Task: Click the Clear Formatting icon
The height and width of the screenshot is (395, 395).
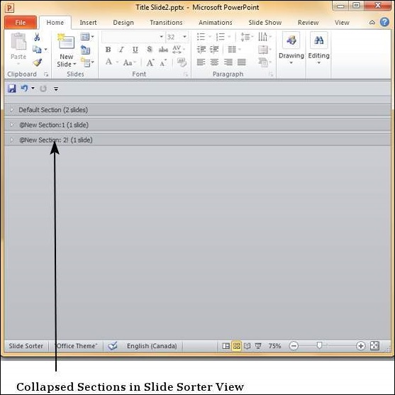Action: (x=182, y=62)
